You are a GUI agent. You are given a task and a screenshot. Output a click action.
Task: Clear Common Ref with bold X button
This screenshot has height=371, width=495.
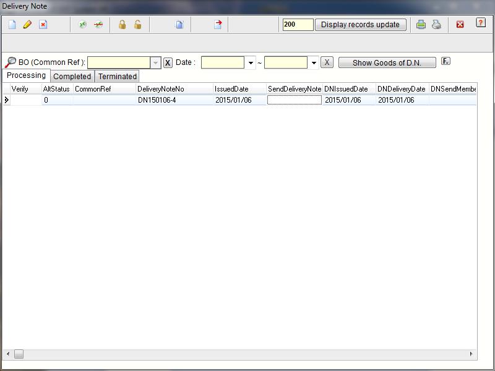[168, 63]
